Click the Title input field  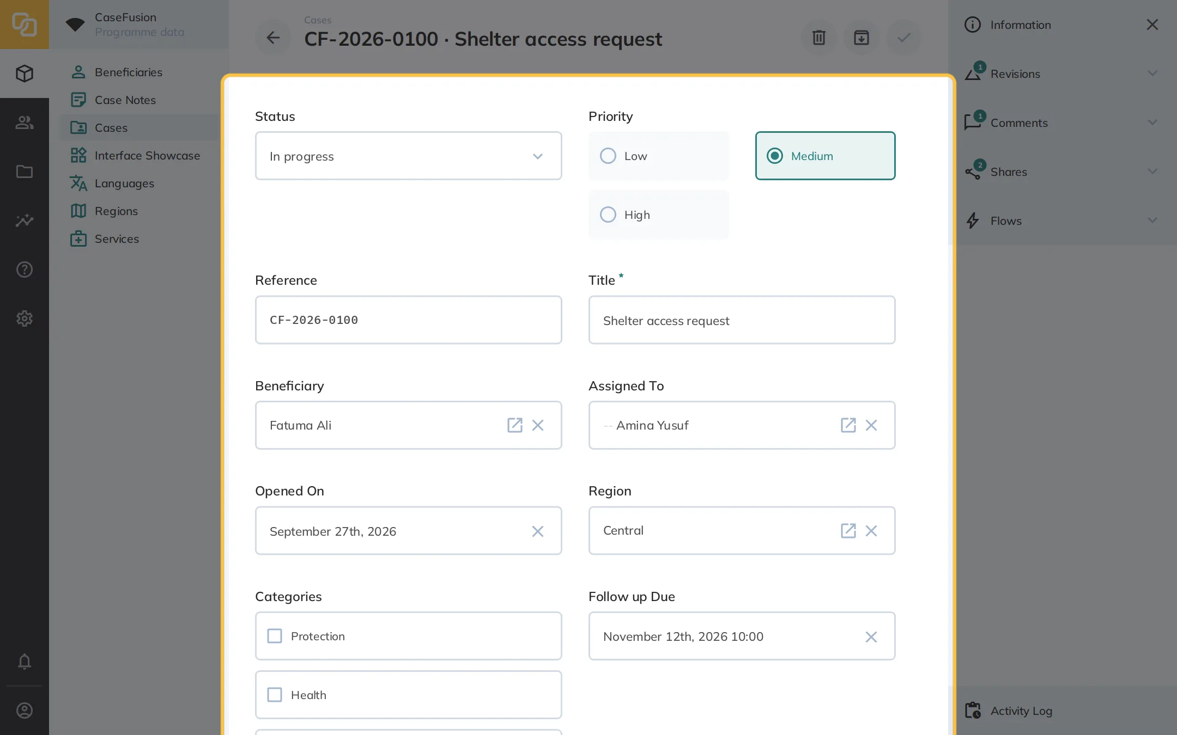pos(742,320)
